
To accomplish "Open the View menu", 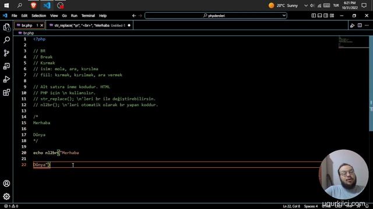I will pos(54,16).
